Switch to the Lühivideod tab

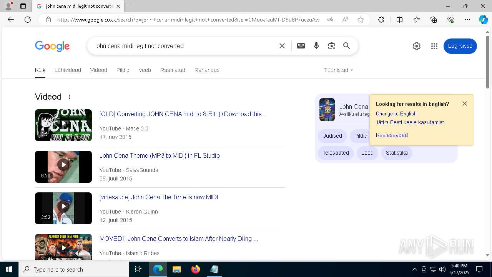[68, 70]
